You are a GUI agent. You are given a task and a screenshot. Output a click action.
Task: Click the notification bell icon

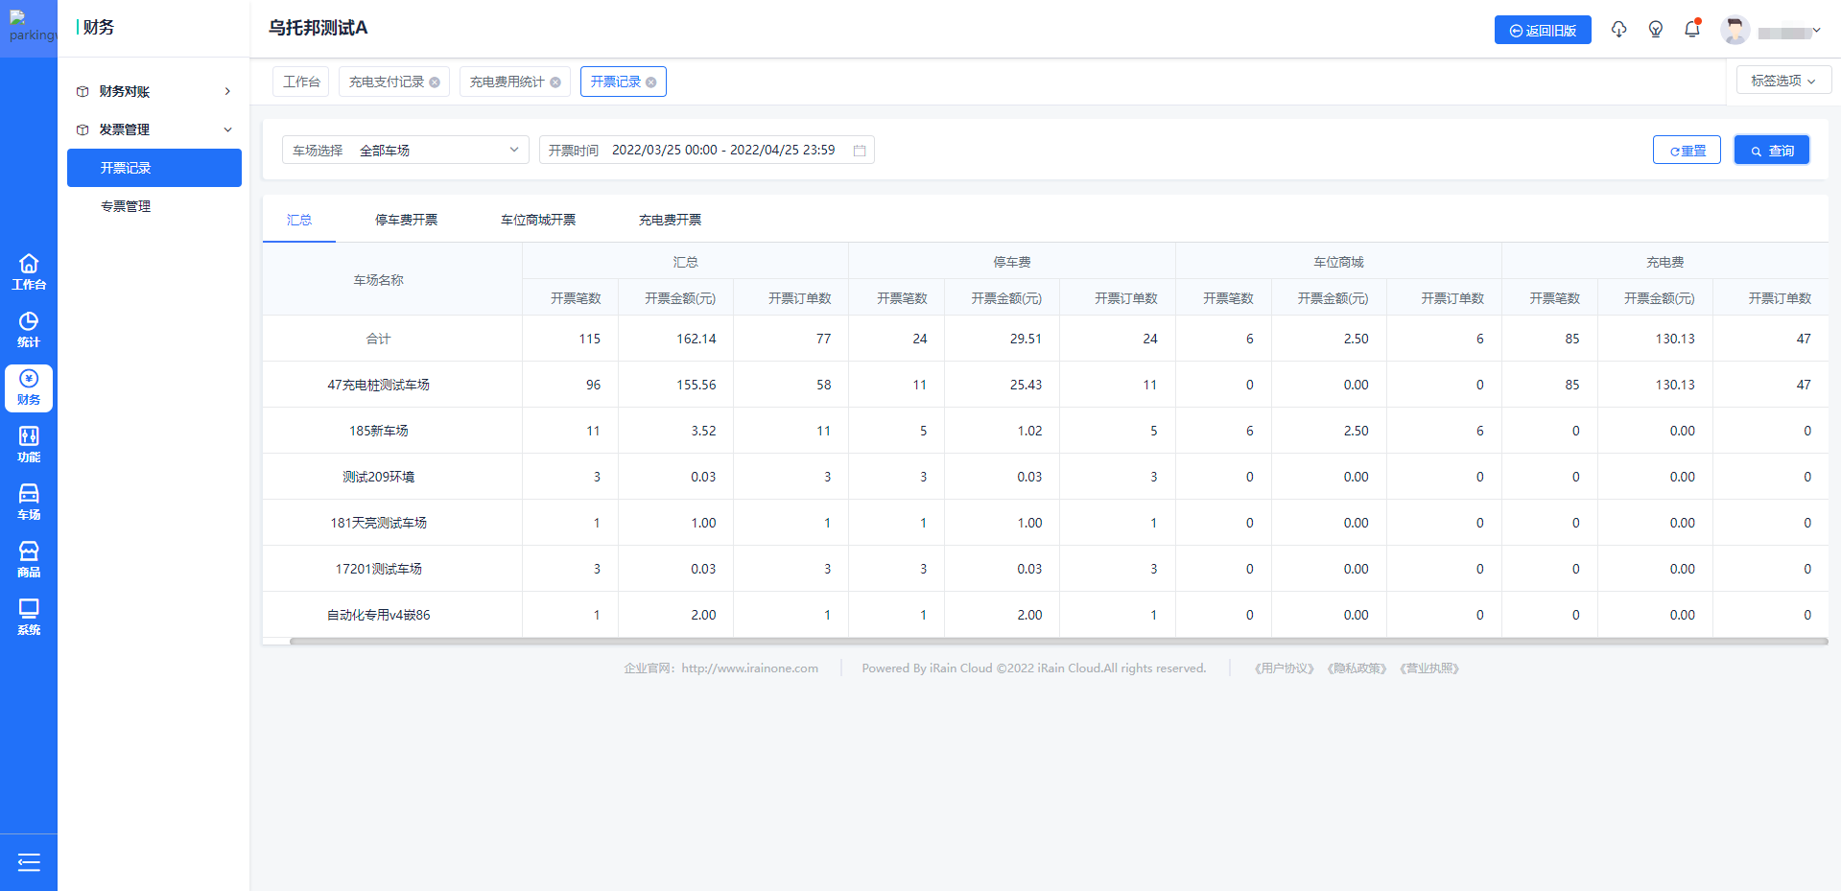pos(1692,30)
